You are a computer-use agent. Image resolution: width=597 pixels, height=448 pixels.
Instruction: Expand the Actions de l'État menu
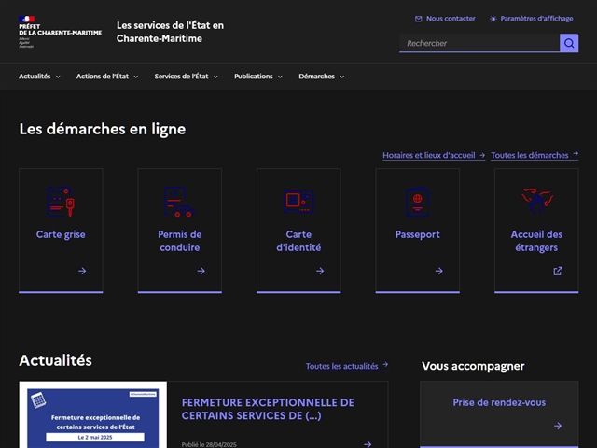[107, 77]
